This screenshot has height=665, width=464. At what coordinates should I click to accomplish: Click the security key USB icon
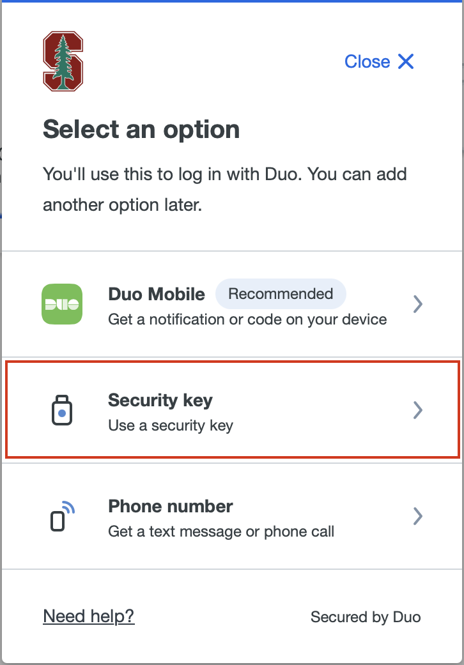pyautogui.click(x=61, y=410)
